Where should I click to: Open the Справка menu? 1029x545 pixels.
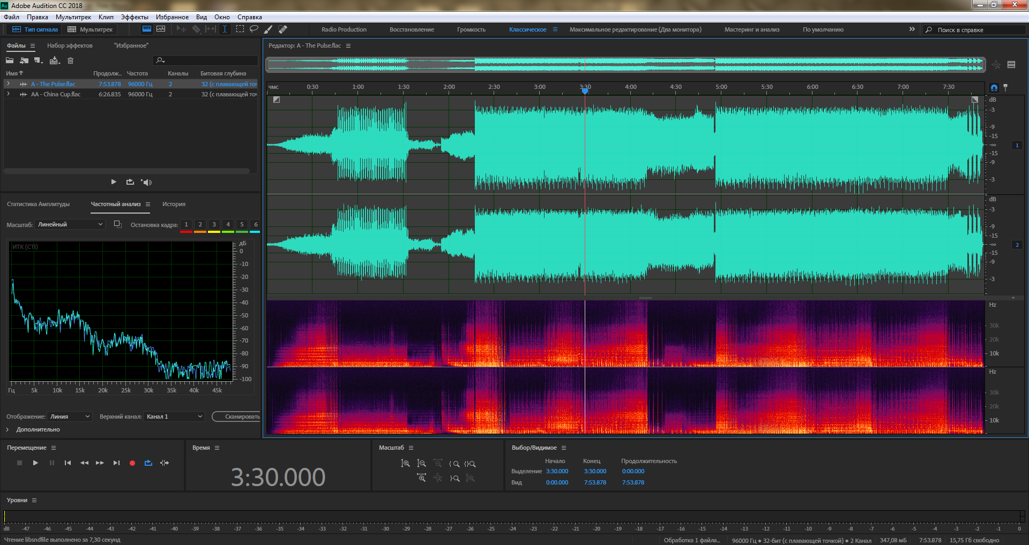click(x=250, y=17)
